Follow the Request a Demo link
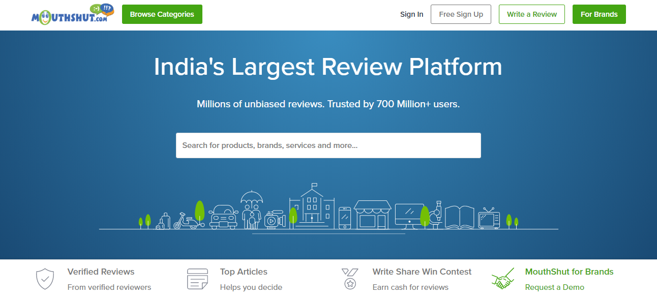Screen dimensions: 657x298 (x=555, y=287)
